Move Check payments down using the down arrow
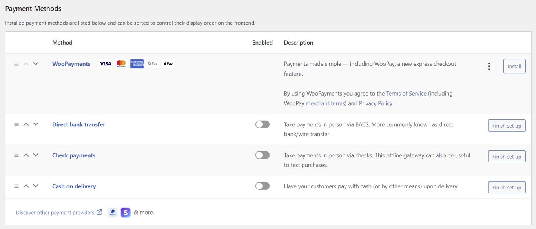 (36, 155)
